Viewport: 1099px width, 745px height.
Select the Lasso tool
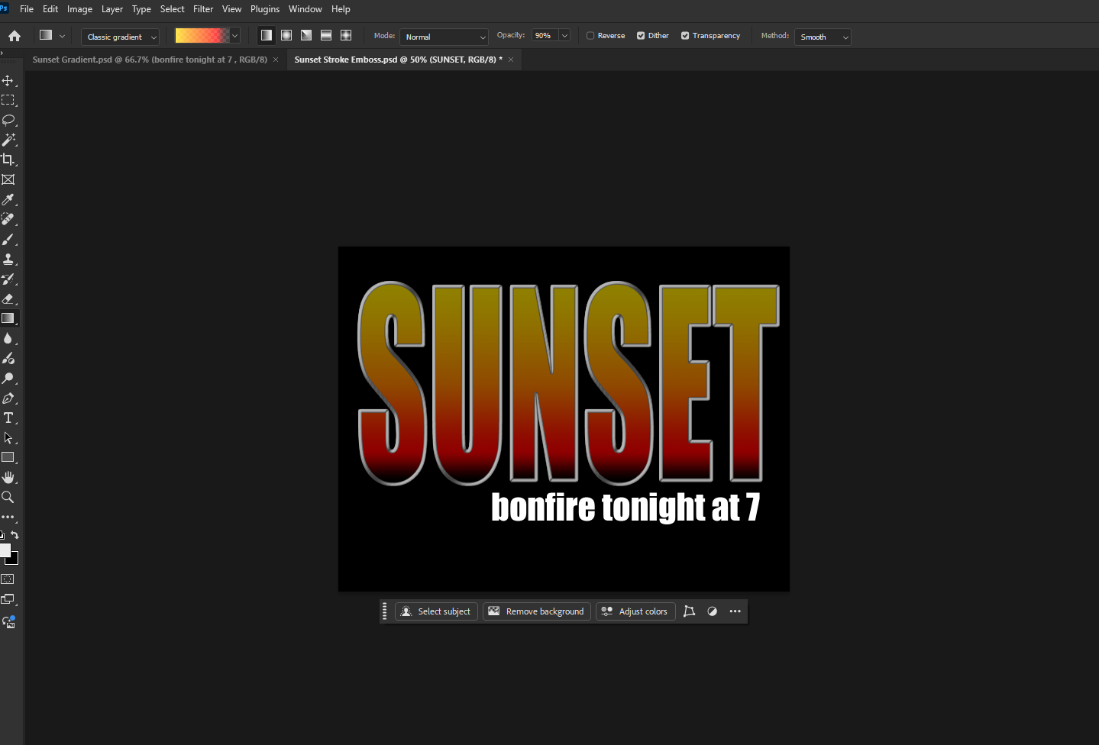coord(8,120)
